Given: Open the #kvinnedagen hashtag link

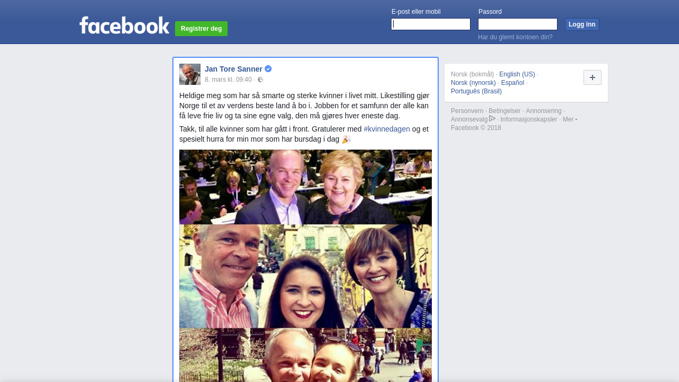Looking at the screenshot, I should 387,129.
